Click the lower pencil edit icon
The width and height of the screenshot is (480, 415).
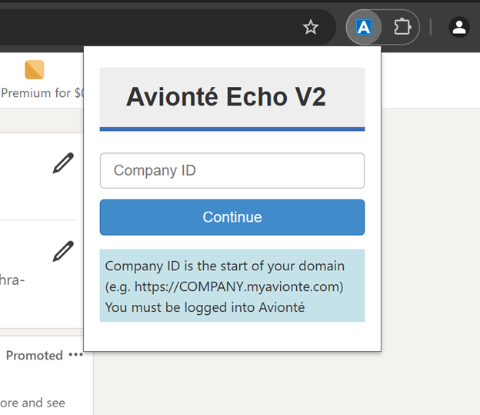[x=63, y=251]
